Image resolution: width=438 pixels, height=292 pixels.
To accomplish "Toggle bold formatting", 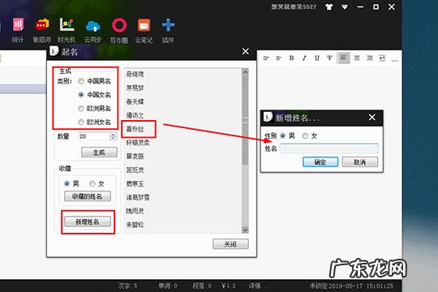I will click(291, 58).
